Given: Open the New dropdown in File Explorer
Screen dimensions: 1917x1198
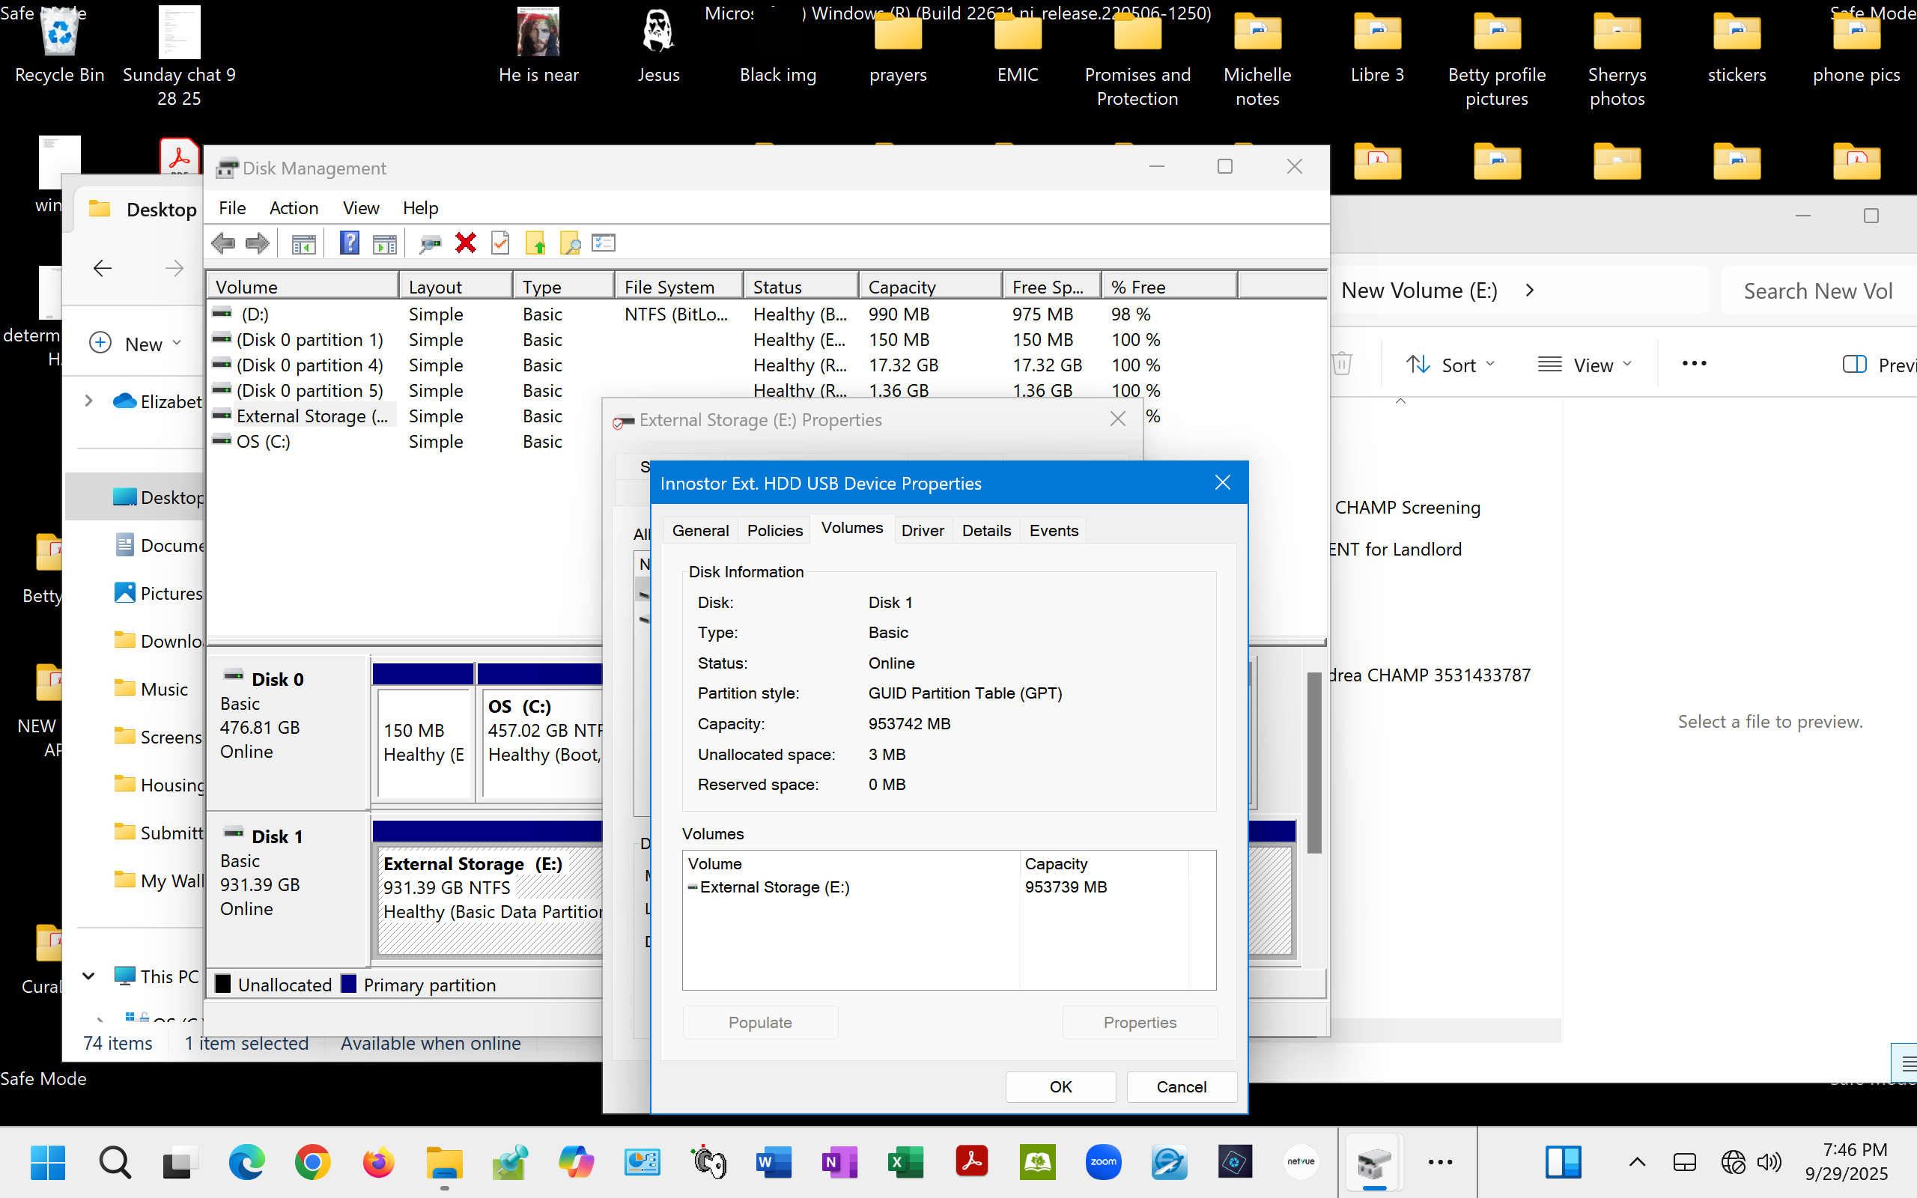Looking at the screenshot, I should pos(136,343).
